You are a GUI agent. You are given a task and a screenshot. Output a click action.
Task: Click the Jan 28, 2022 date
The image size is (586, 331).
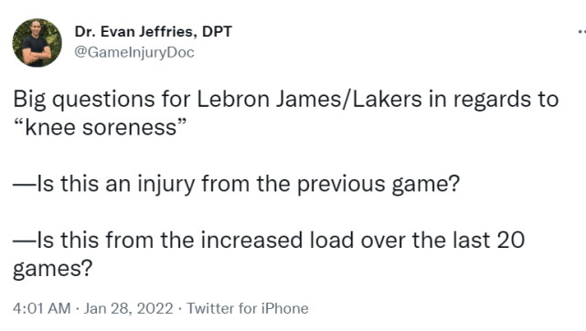click(128, 308)
